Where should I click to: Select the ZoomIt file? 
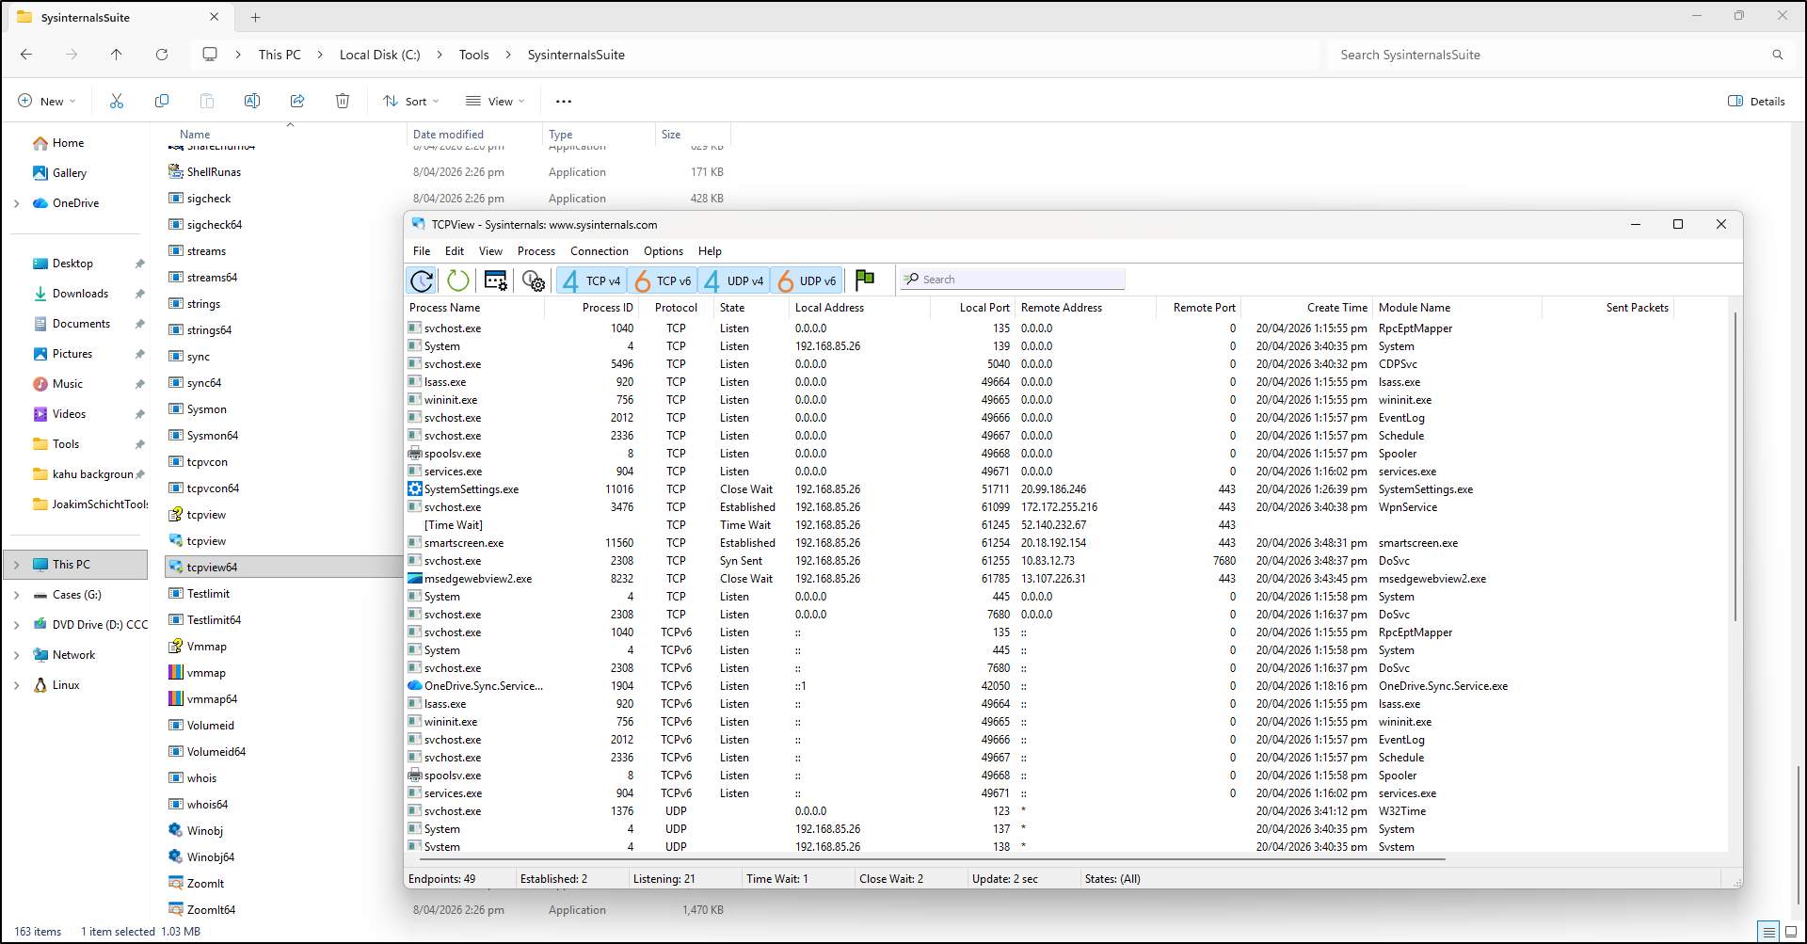coord(205,884)
